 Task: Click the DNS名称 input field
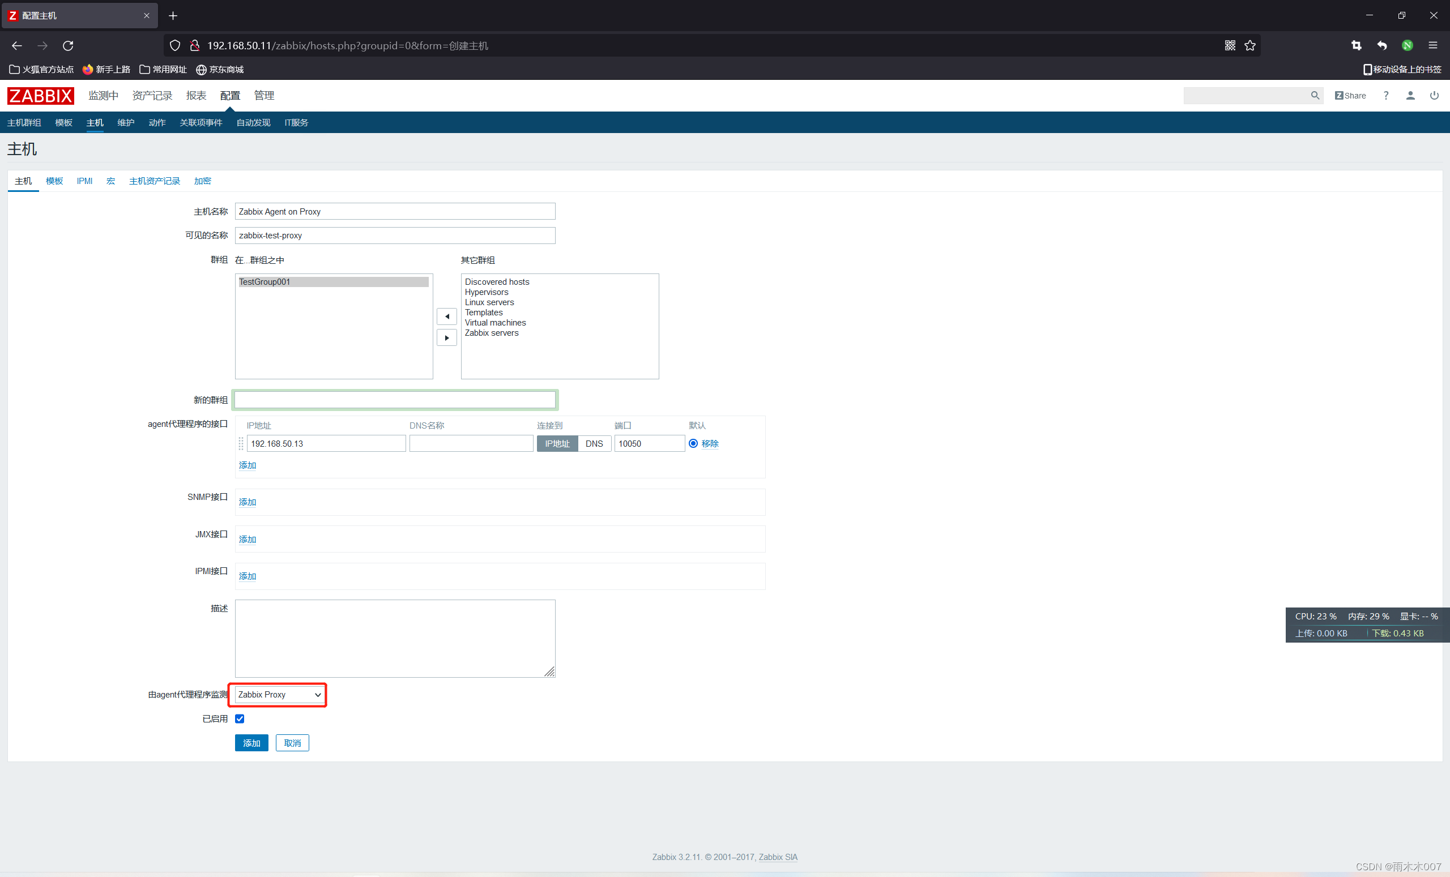click(x=471, y=443)
